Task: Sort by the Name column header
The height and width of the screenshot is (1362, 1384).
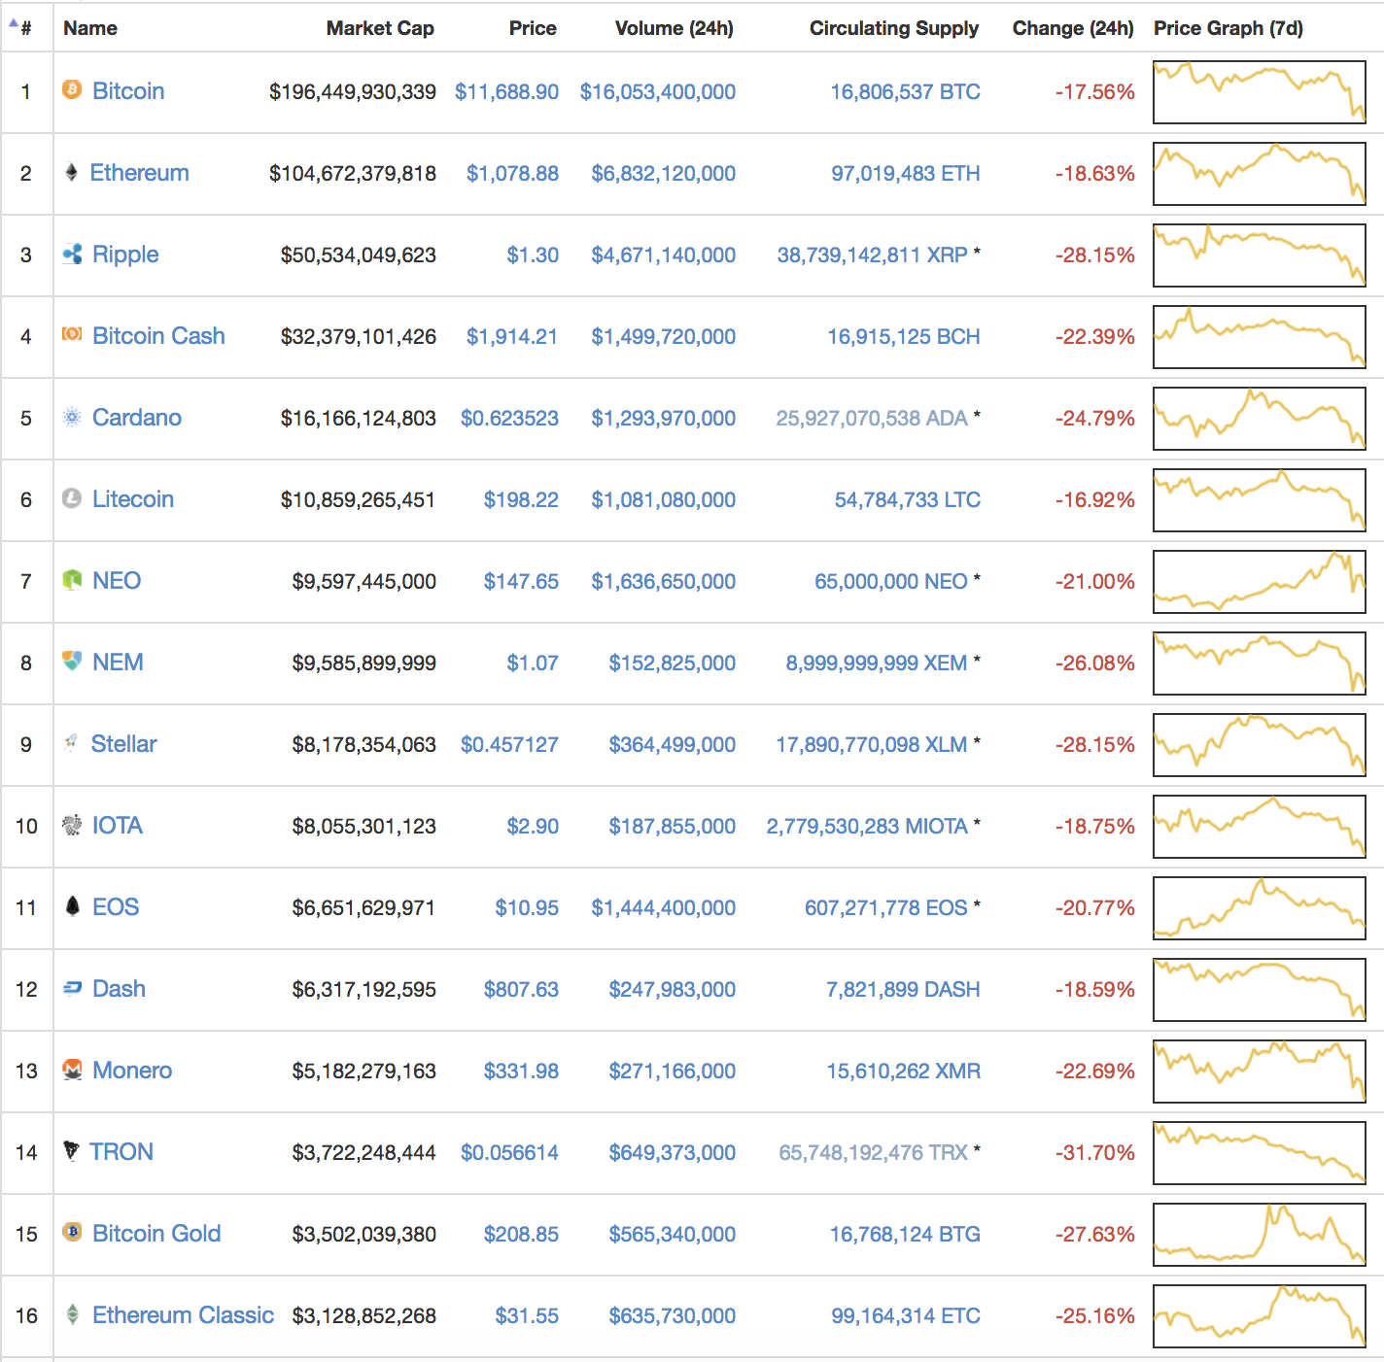Action: pos(90,28)
